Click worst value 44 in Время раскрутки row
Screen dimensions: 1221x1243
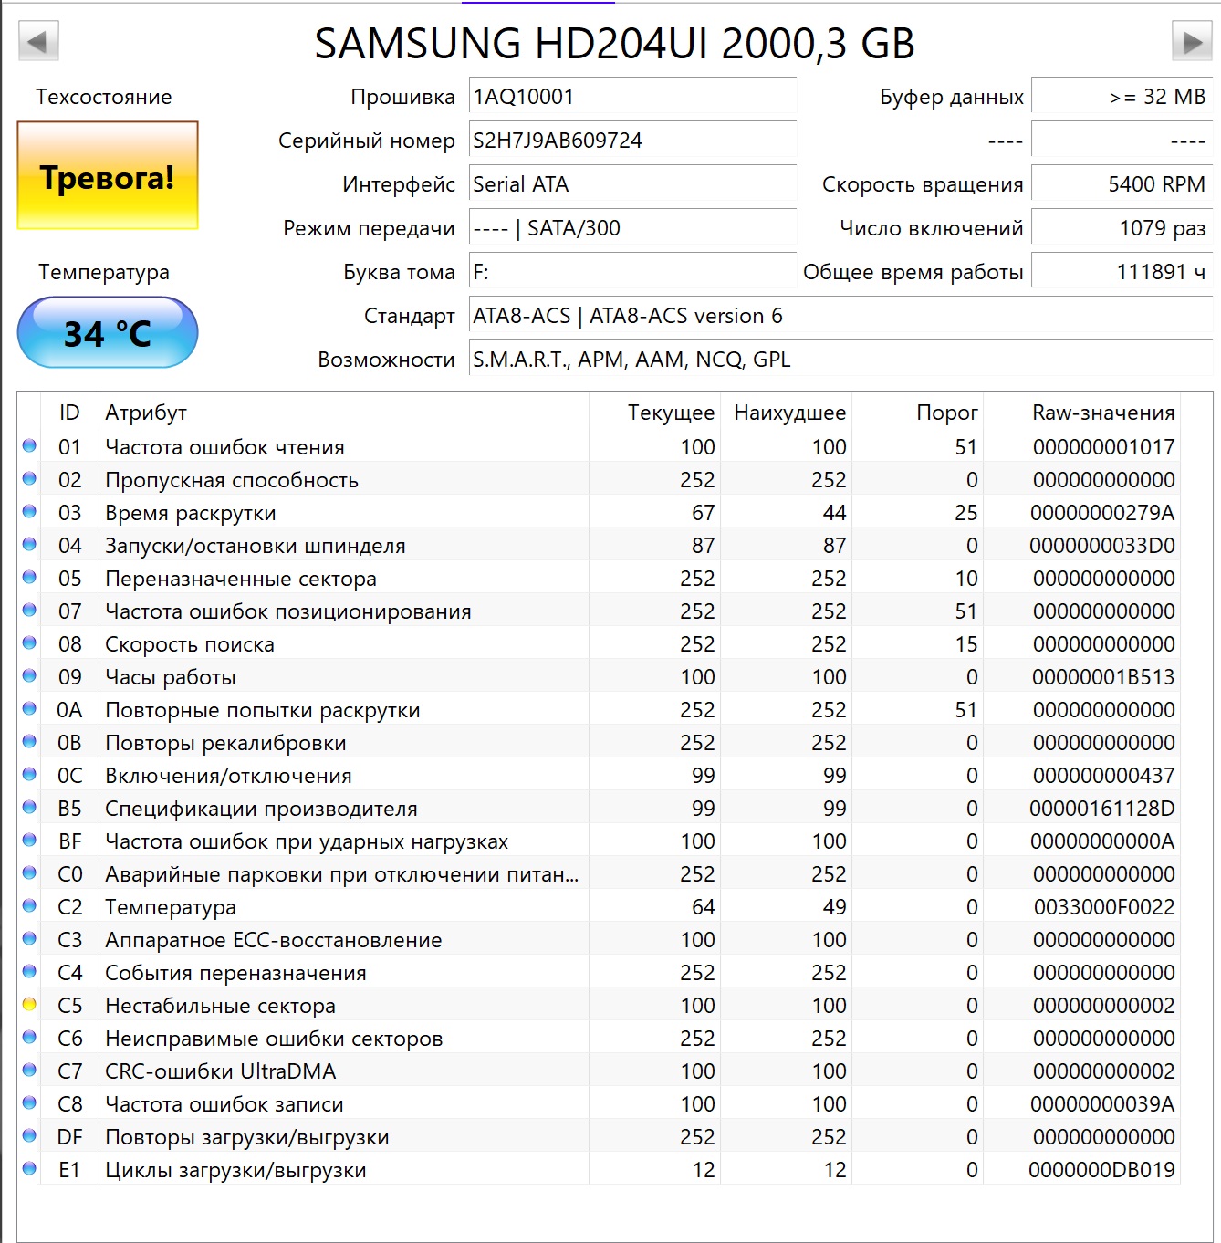pos(834,513)
